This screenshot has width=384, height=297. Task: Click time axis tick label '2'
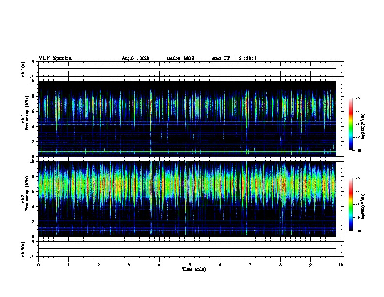point(99,264)
